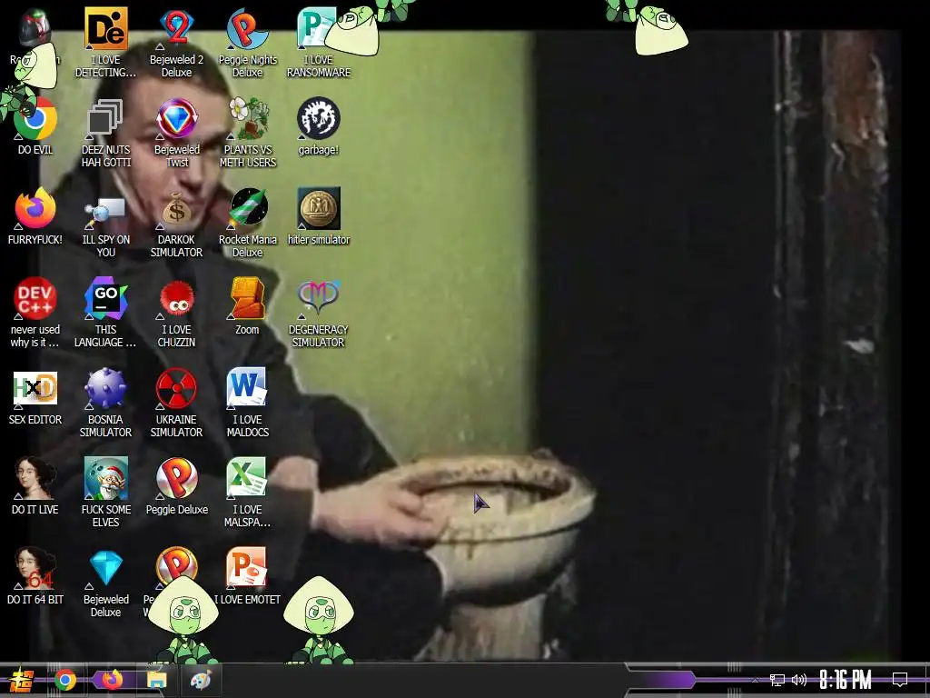Select the 'UKRAINE SIMULATOR' radiation icon
Screen dimensions: 930x698
tap(177, 388)
